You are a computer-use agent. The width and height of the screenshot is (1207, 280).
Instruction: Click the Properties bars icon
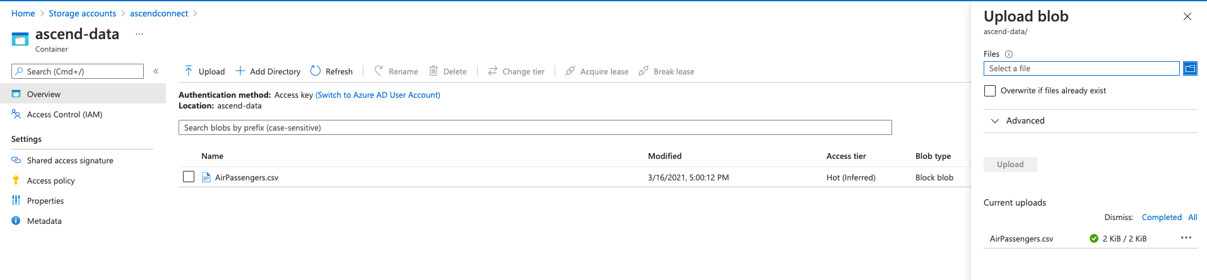pos(16,201)
